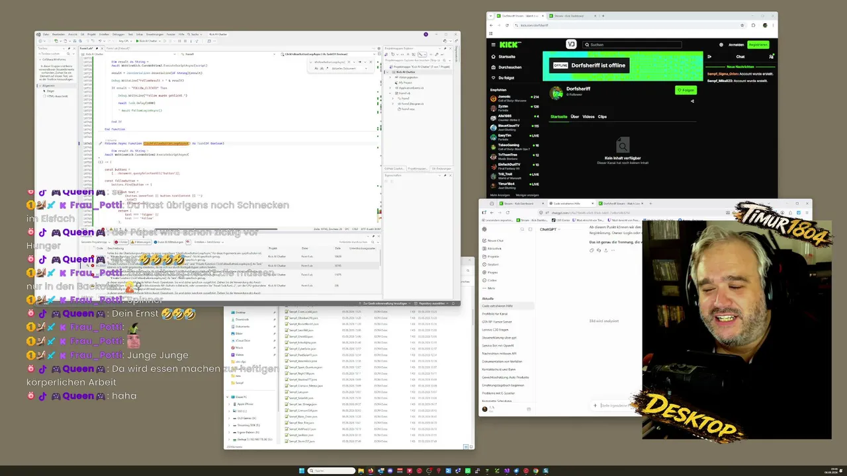Select 'My Project' in Projektmappen-Explorer
The image size is (847, 476).
click(405, 83)
